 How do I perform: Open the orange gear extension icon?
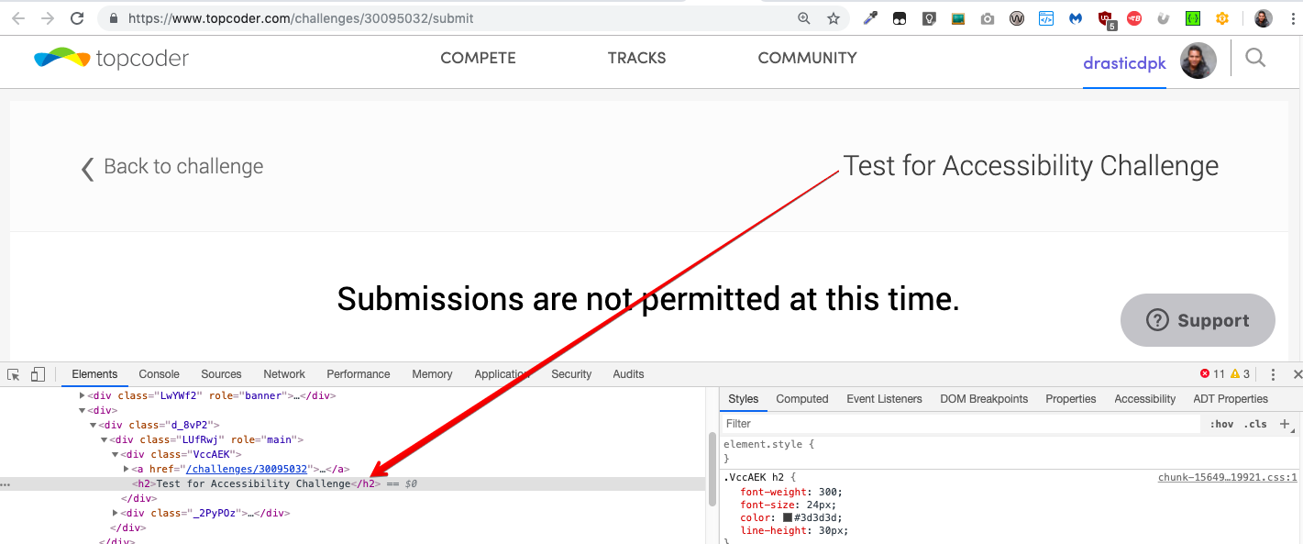click(1222, 18)
